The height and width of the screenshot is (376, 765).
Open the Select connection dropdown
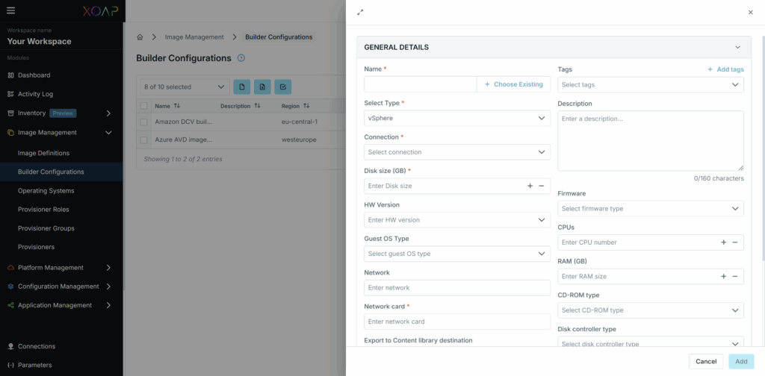tap(457, 152)
